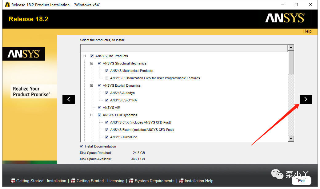320x189 pixels.
Task: Close the installer window
Action: (310, 5)
